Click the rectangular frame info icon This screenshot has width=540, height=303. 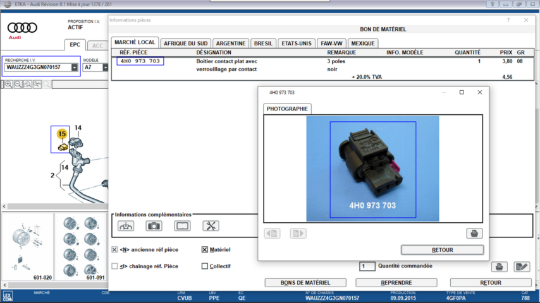[182, 226]
